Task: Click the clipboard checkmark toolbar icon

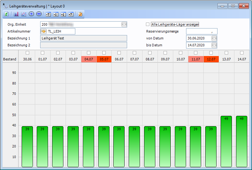Action: coord(80,14)
